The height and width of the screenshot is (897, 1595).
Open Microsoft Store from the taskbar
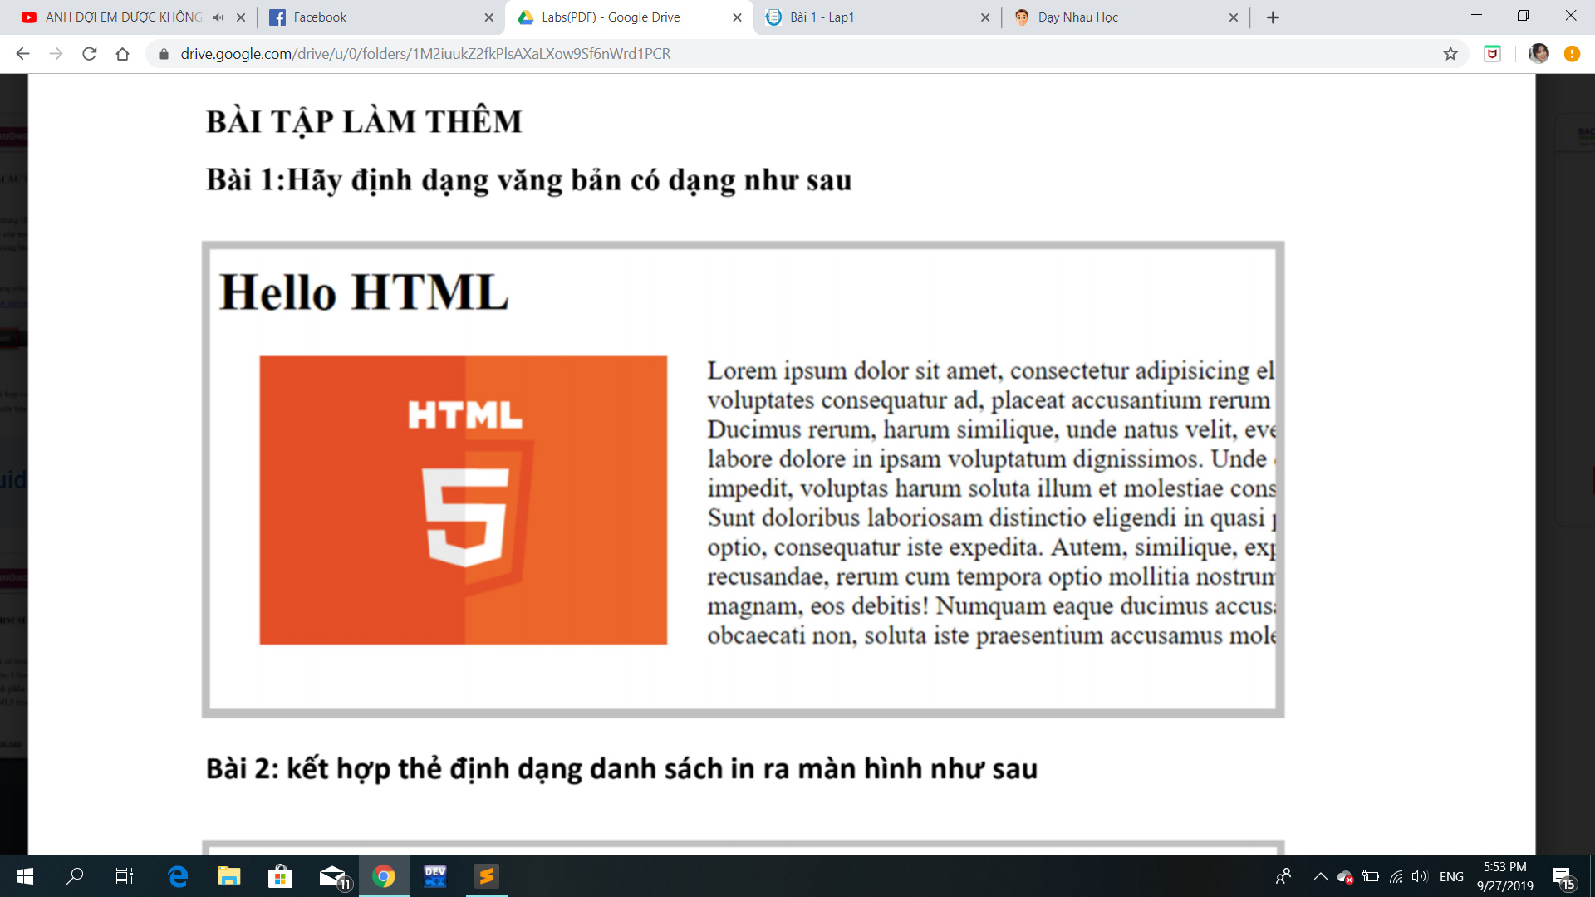click(x=280, y=876)
